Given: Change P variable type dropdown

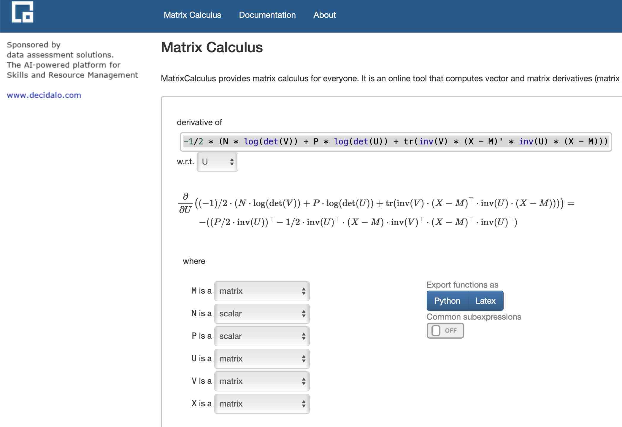Looking at the screenshot, I should coord(261,336).
